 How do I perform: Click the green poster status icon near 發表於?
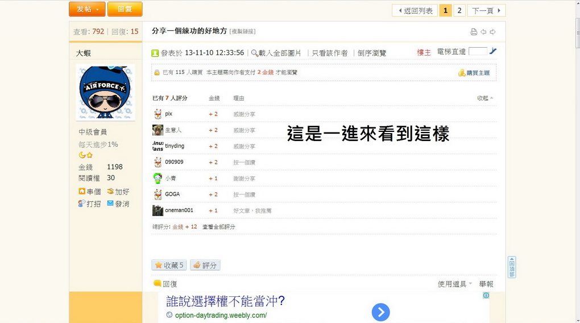tap(155, 53)
